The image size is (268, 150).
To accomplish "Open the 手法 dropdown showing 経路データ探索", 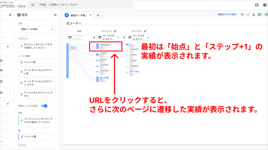I will pyautogui.click(x=37, y=29).
